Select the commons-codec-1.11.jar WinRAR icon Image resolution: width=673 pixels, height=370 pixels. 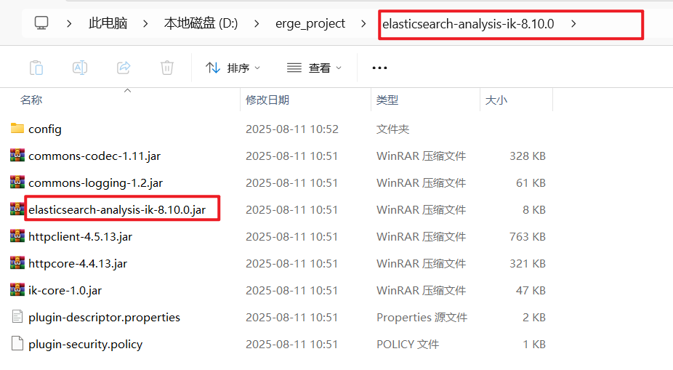pos(17,156)
